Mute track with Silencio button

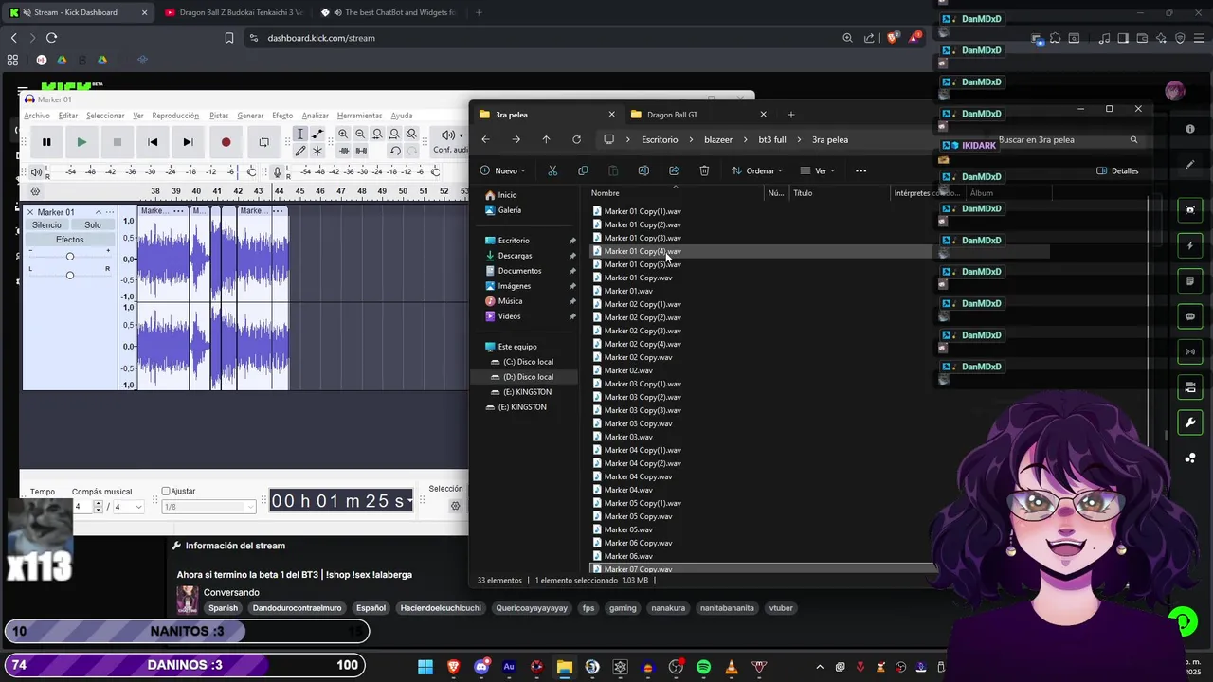click(46, 225)
